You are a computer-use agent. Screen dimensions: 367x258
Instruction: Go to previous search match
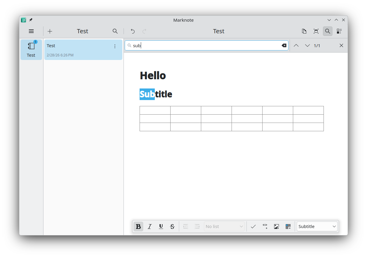(296, 45)
